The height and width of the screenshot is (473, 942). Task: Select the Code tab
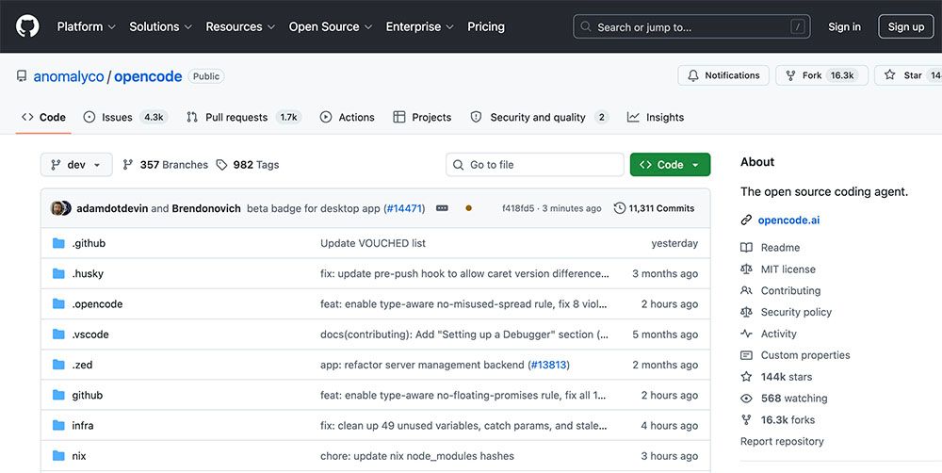pyautogui.click(x=43, y=117)
